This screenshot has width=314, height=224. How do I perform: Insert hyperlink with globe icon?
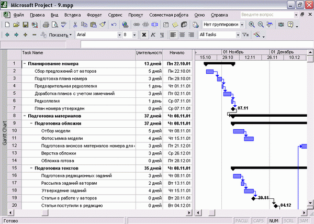click(x=126, y=25)
